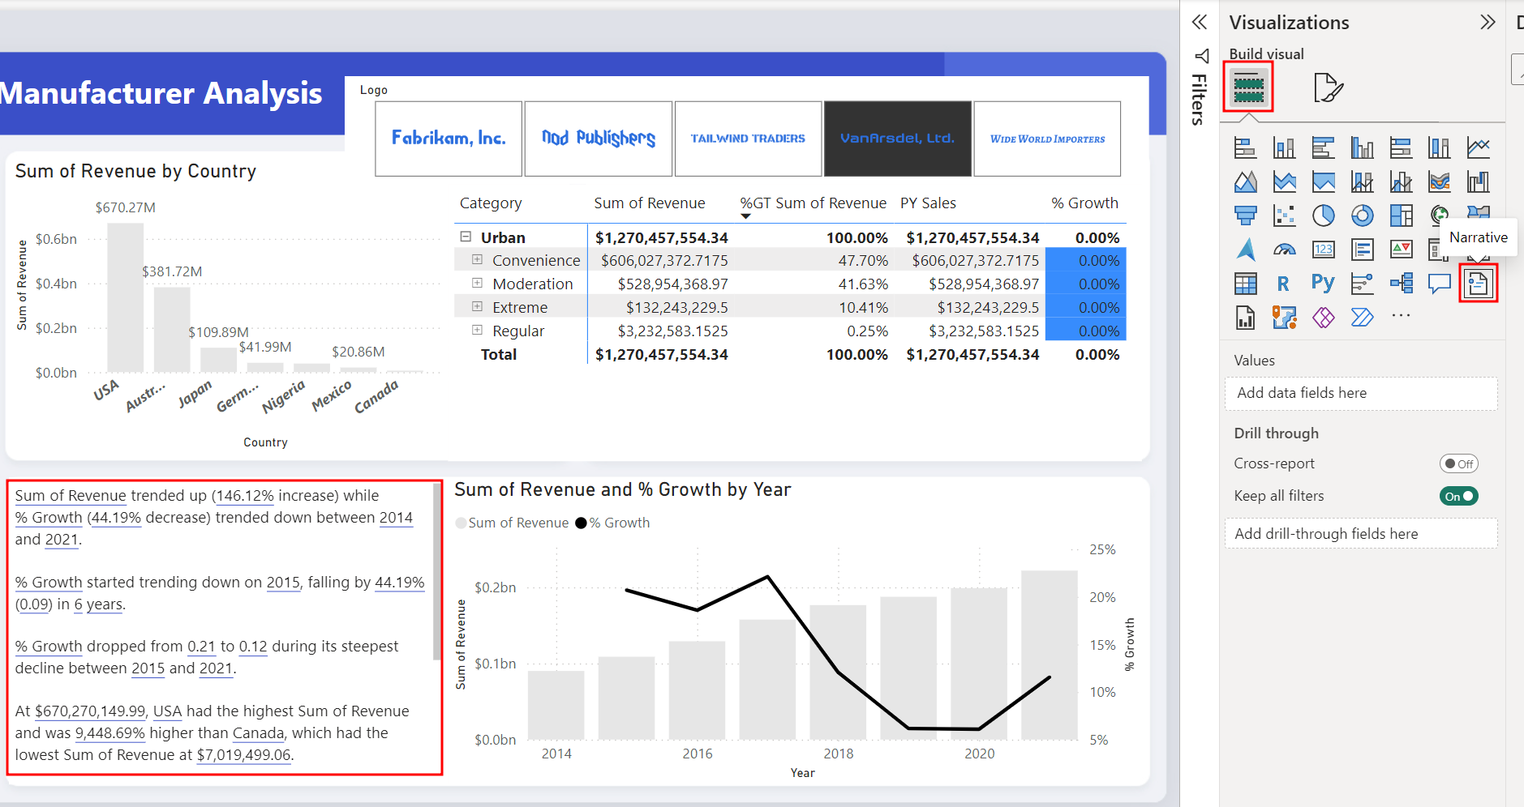Image resolution: width=1524 pixels, height=807 pixels.
Task: Select the Area chart visual
Action: point(1245,181)
